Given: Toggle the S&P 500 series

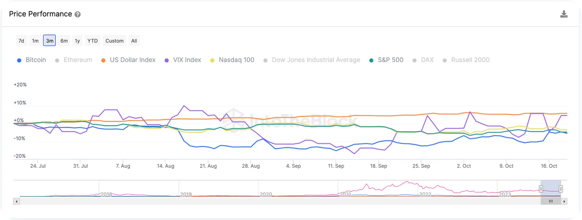Looking at the screenshot, I should coord(386,60).
